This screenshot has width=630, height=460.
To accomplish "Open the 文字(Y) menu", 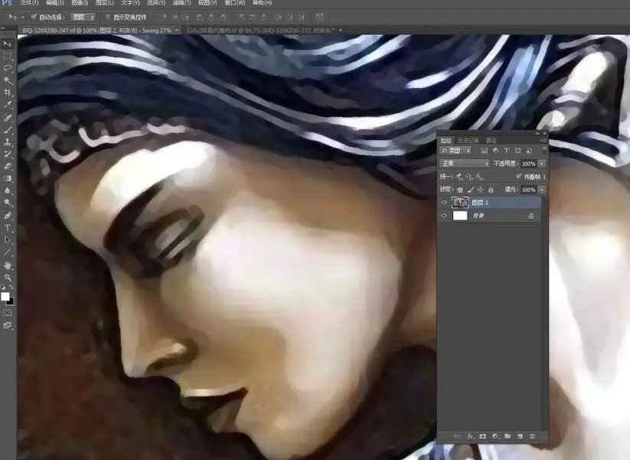I will pos(130,3).
